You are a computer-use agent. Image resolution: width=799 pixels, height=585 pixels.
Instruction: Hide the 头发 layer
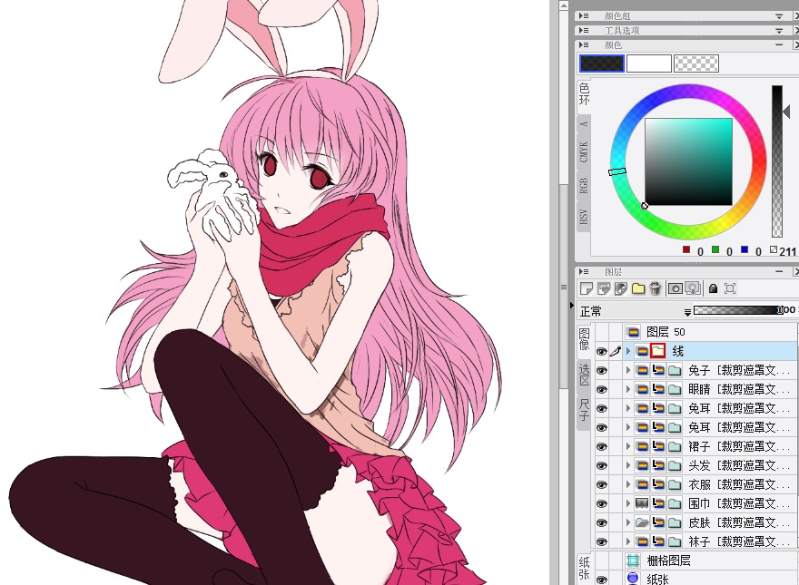[602, 465]
